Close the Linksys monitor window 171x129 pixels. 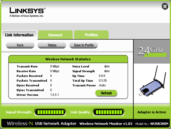click(165, 7)
